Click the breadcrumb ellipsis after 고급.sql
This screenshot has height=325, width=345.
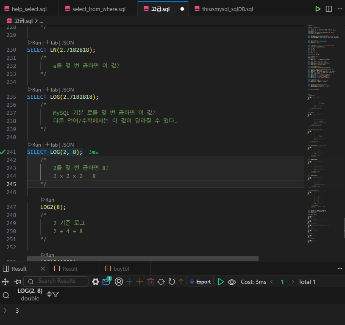click(x=42, y=21)
